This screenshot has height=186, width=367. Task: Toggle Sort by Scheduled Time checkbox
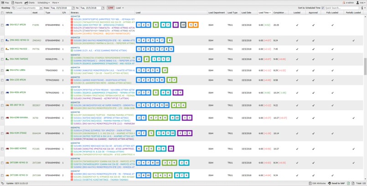[323, 8]
